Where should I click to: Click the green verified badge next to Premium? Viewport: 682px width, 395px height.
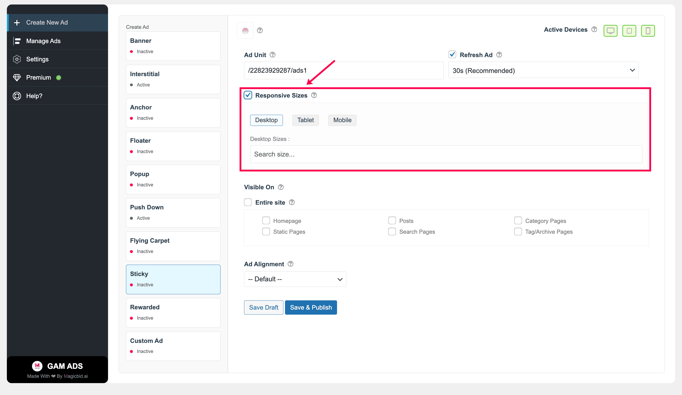coord(58,78)
